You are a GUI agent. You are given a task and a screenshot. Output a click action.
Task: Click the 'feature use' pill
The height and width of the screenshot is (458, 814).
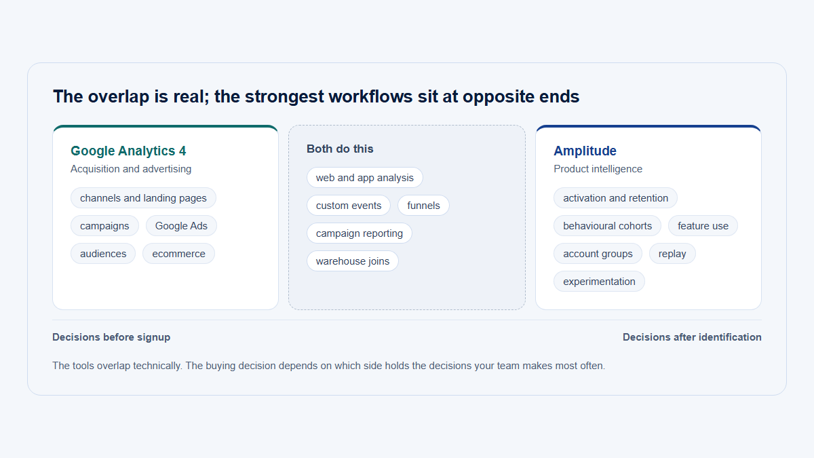tap(703, 226)
